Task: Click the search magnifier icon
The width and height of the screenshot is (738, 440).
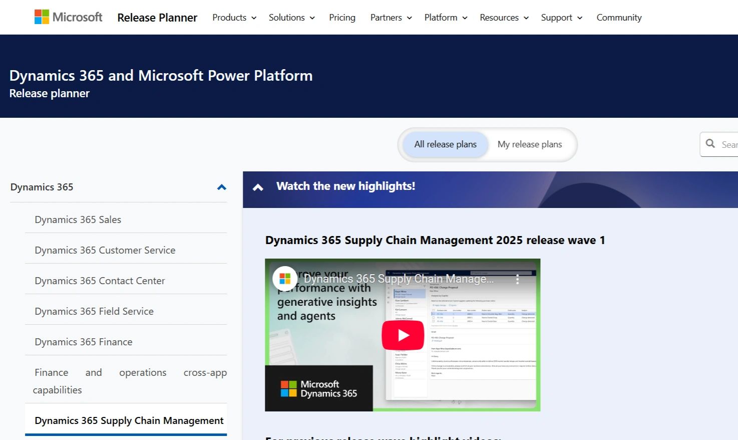Action: [x=710, y=144]
